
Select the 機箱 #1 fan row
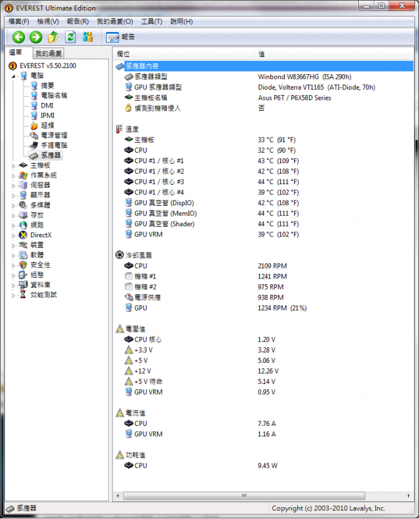point(264,277)
